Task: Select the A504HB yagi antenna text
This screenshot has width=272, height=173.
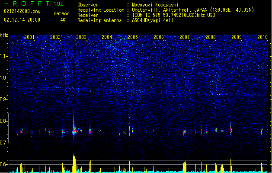Action: click(153, 20)
